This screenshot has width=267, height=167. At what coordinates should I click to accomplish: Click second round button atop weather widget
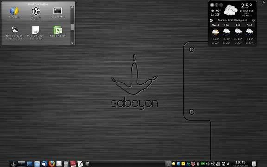tap(216, 5)
